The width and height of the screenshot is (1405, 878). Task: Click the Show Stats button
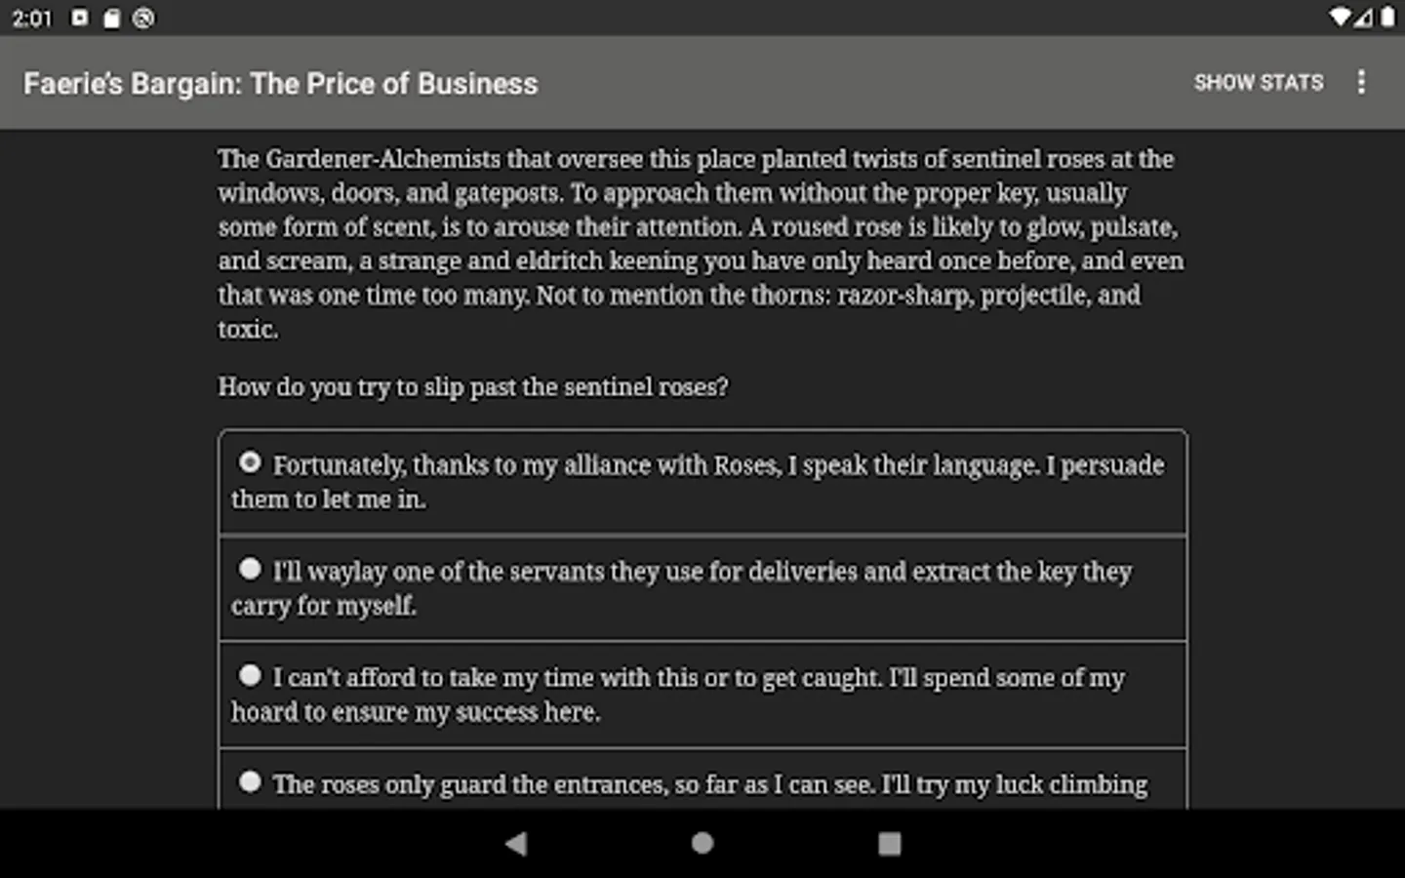point(1258,83)
